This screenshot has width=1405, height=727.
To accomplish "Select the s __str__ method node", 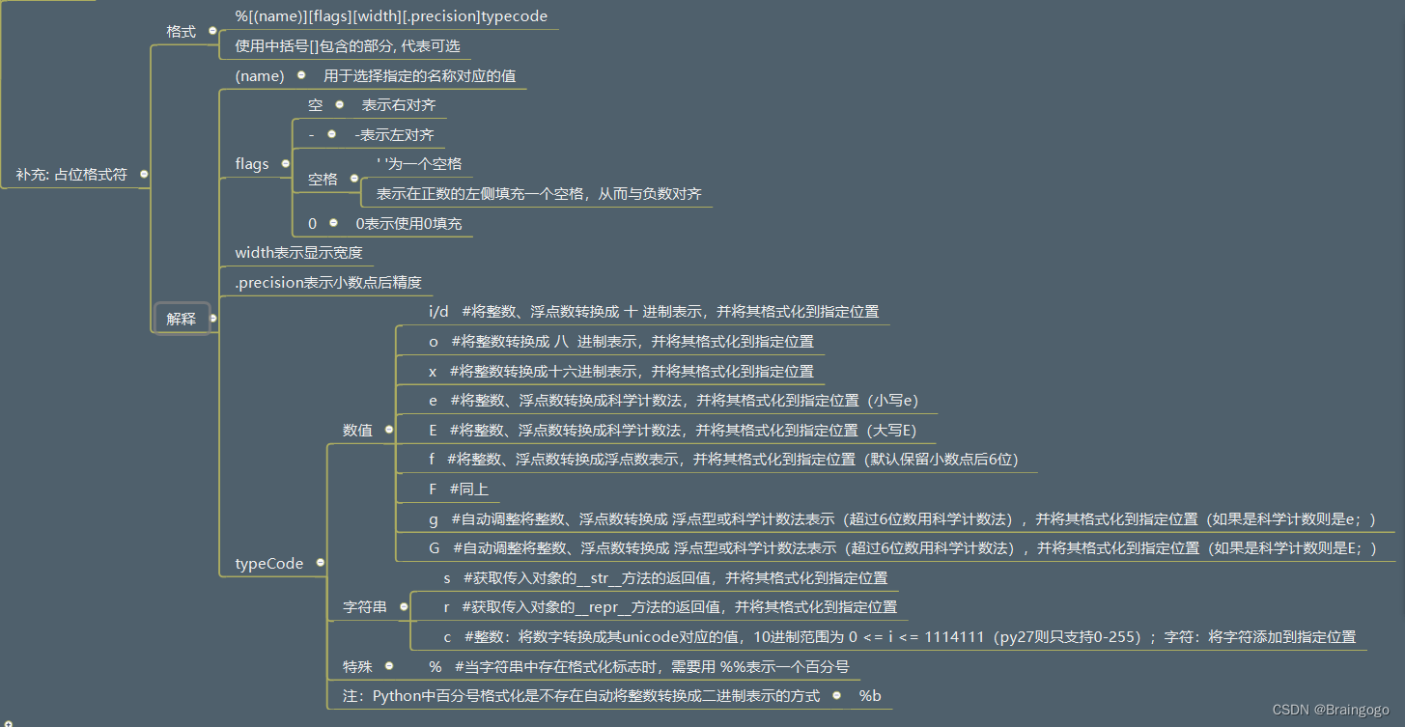I will pos(665,577).
